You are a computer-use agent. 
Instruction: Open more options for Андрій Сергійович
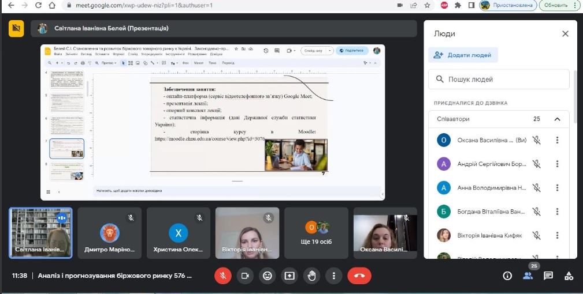[557, 164]
